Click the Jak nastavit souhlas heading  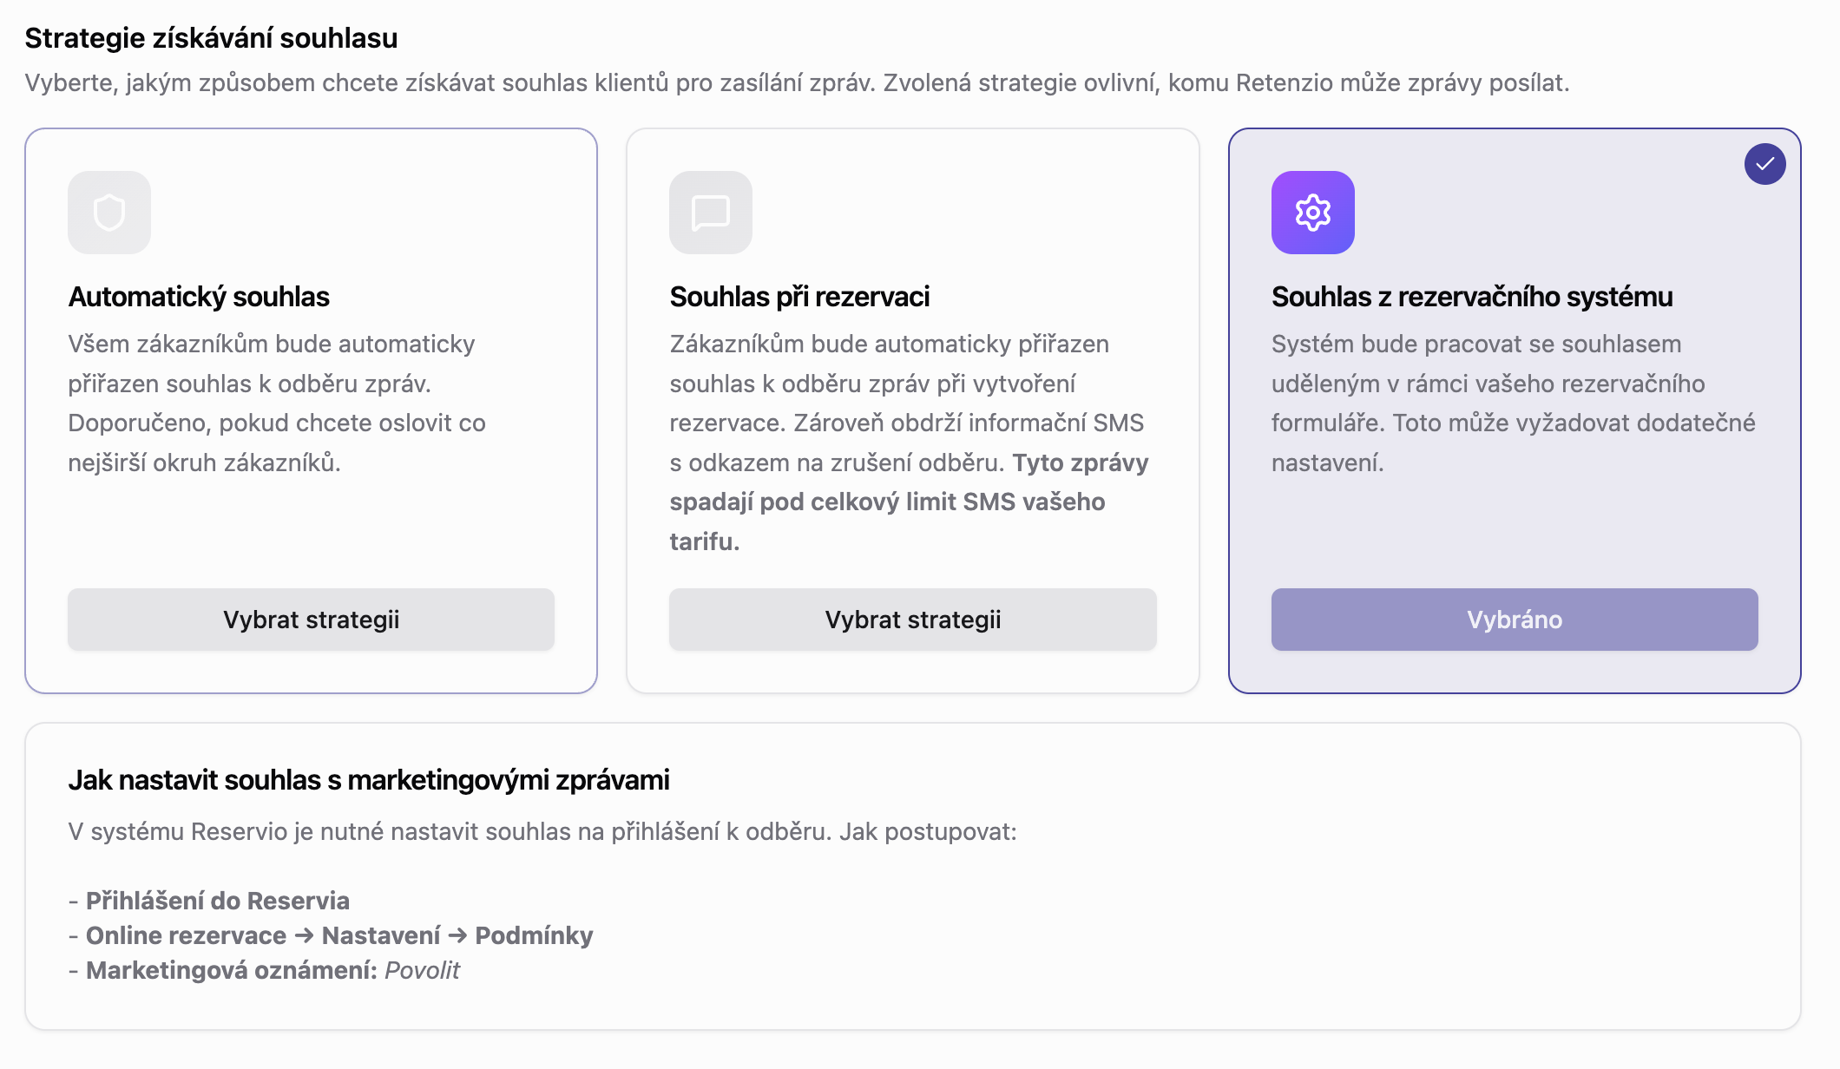click(x=369, y=780)
